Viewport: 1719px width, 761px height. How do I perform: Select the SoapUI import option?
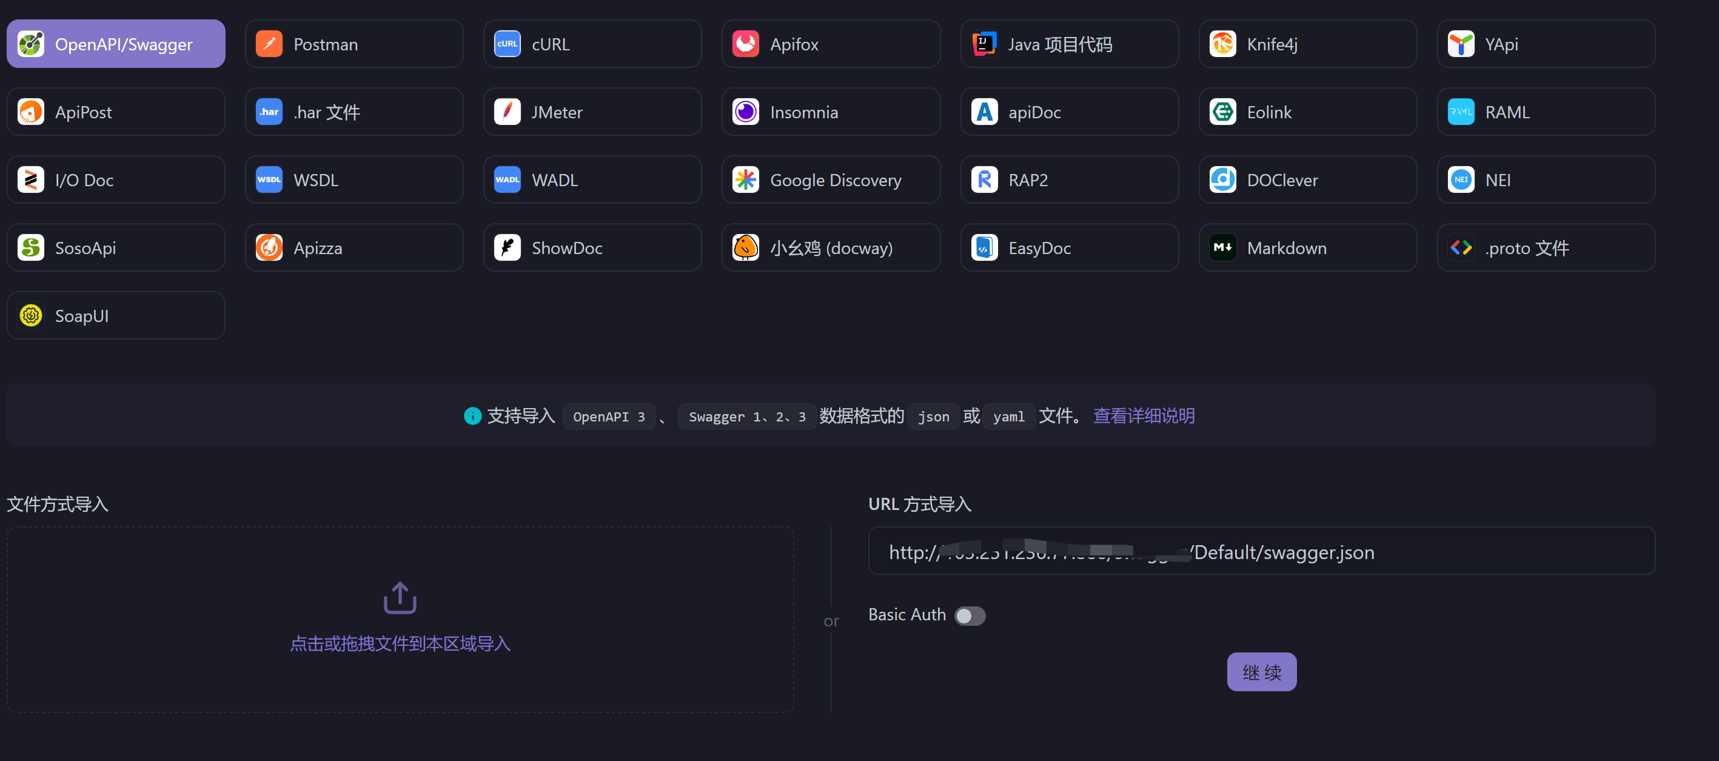116,316
